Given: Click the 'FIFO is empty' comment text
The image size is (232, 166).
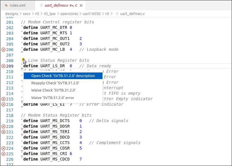Looking at the screenshot, I should (x=125, y=93).
